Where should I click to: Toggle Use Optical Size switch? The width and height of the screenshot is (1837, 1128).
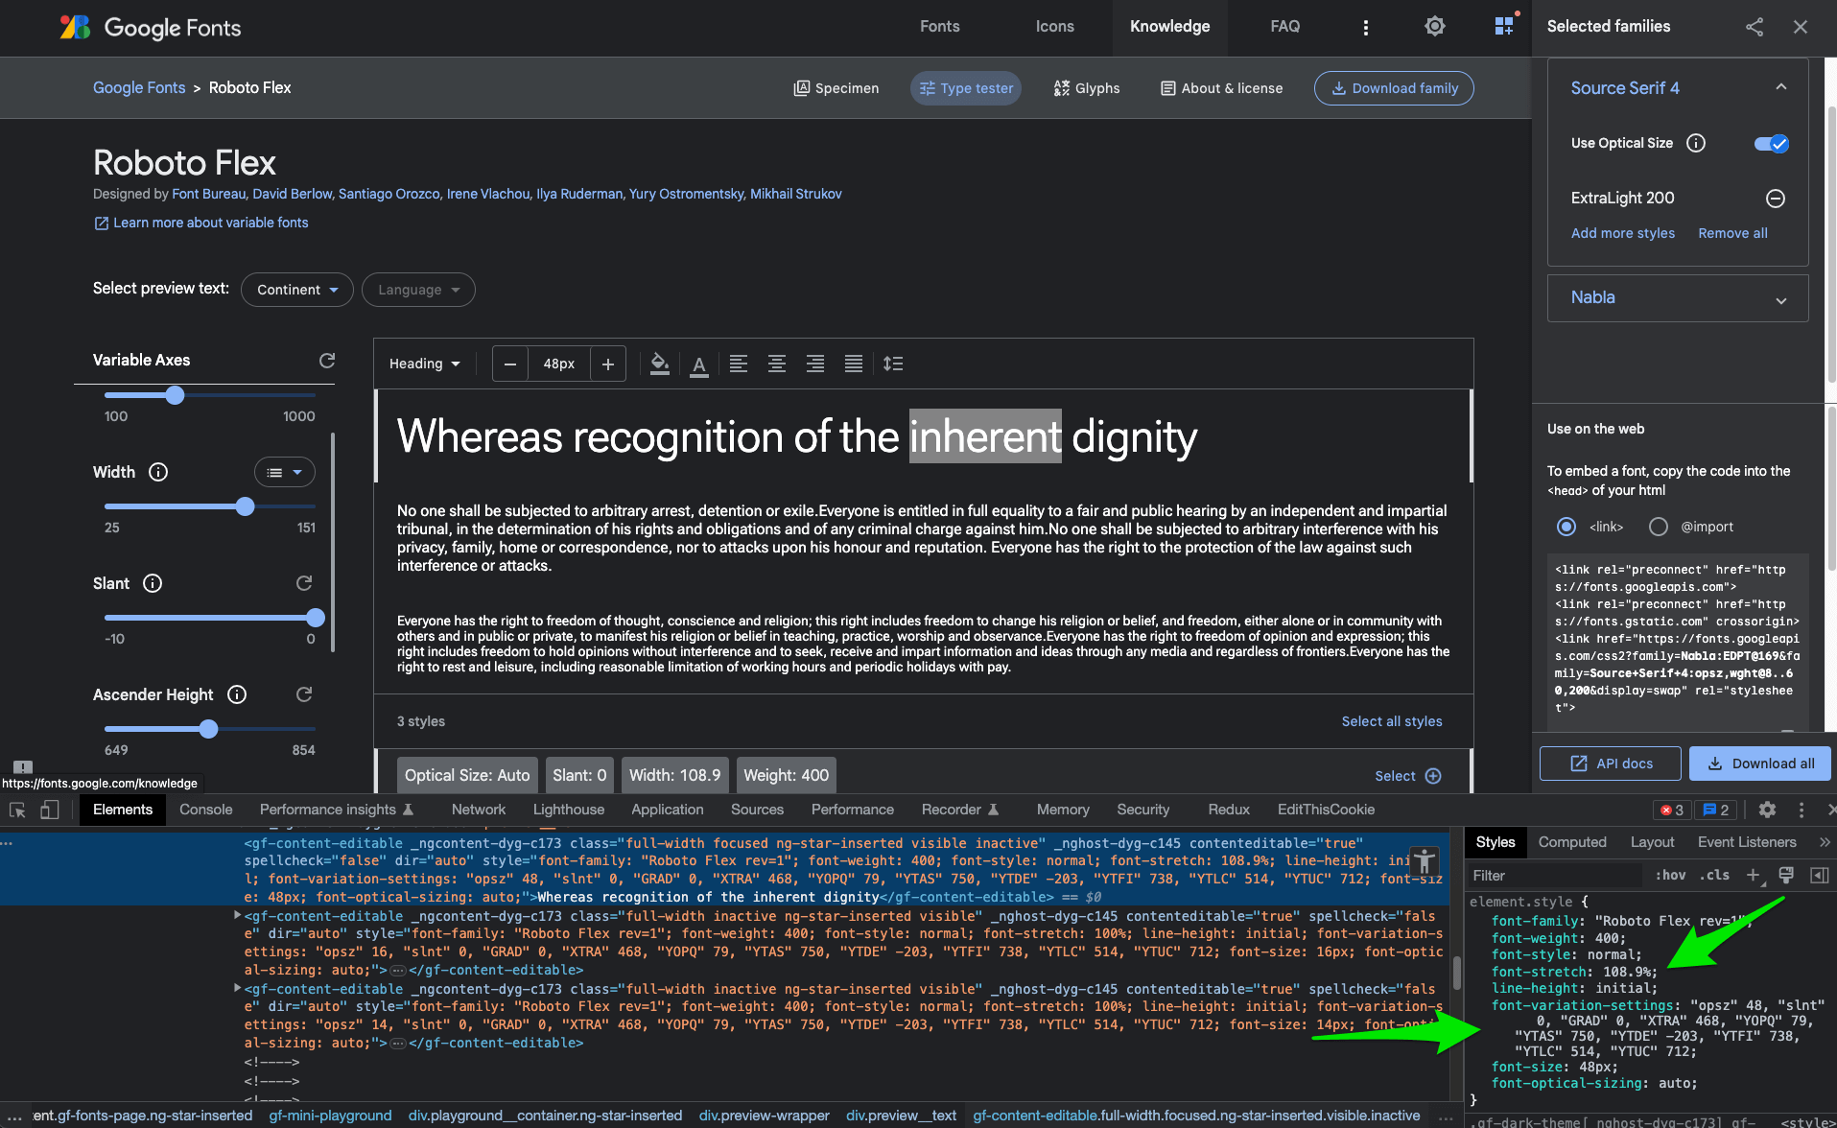point(1772,144)
